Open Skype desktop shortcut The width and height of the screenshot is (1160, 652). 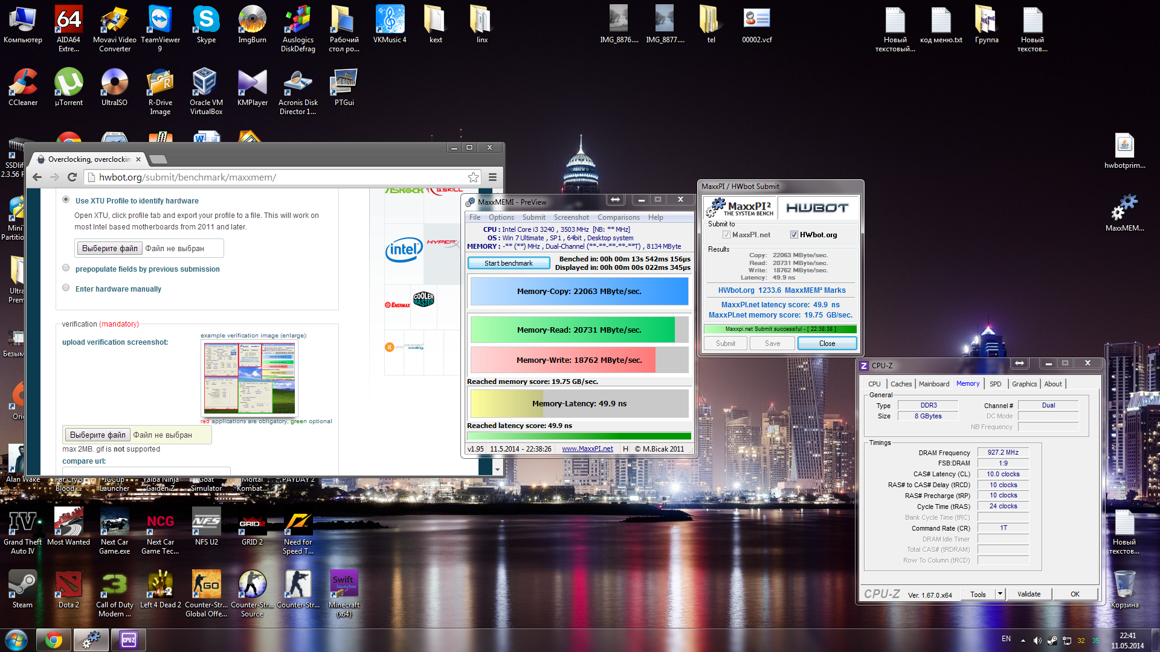[x=206, y=24]
